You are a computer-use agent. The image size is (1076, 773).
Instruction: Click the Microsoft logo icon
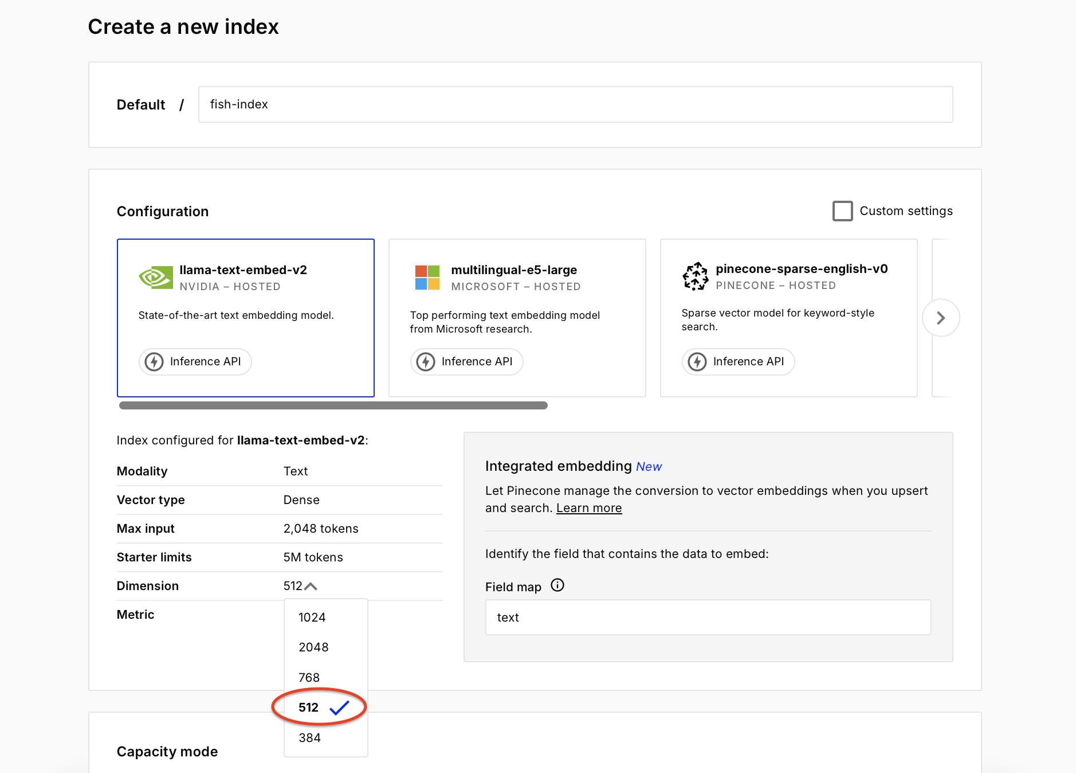pos(427,278)
